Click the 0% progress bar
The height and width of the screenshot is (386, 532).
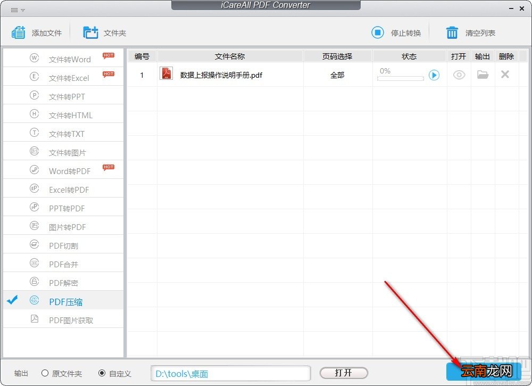pos(401,78)
